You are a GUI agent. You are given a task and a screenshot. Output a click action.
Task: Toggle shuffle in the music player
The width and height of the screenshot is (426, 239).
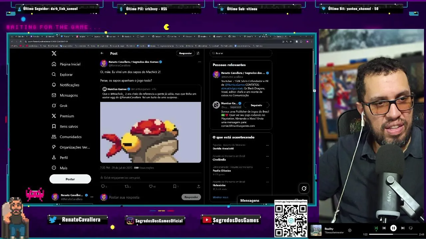[x=376, y=228]
